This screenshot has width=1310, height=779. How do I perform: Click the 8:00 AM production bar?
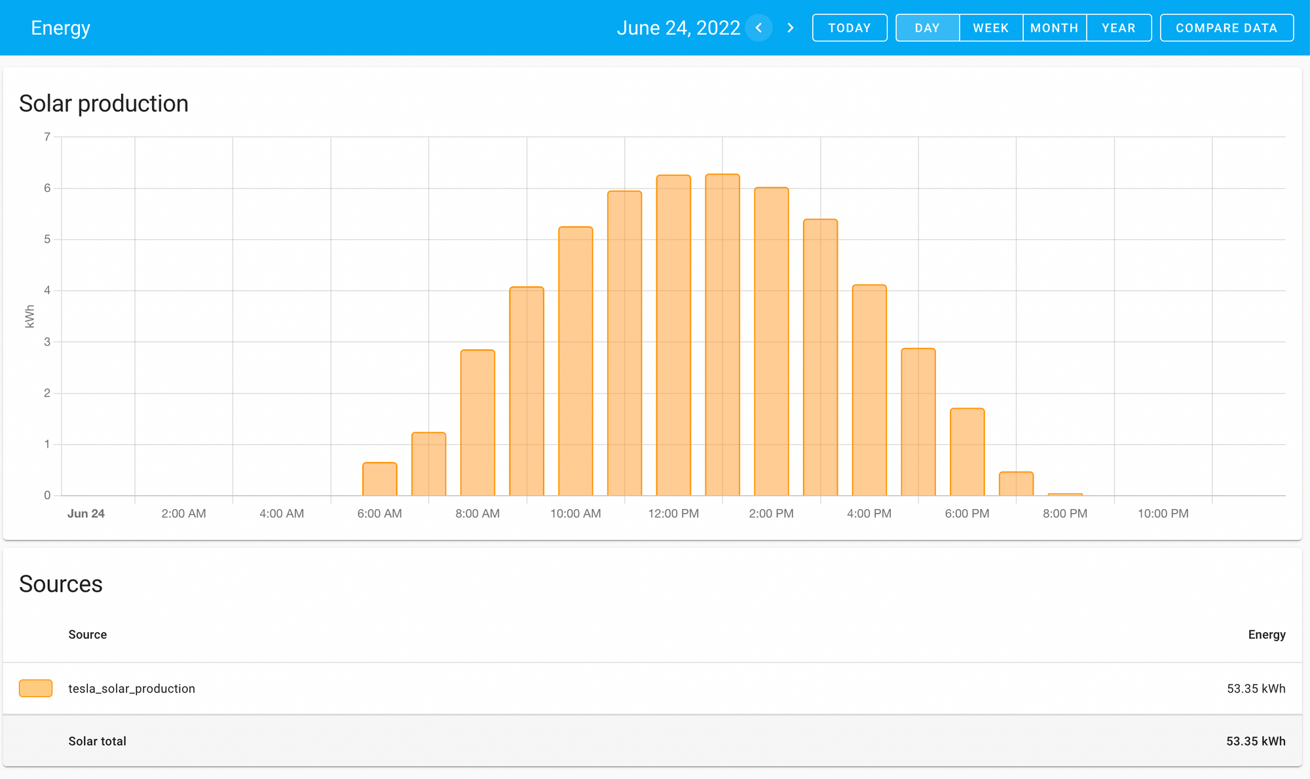(x=477, y=423)
